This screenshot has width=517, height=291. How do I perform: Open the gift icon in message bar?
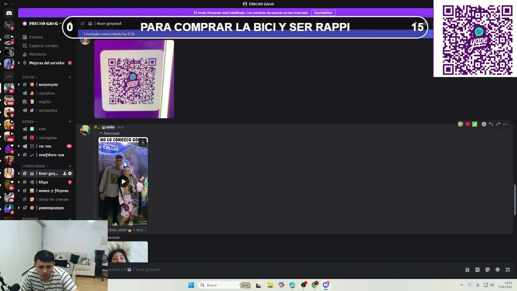pos(467,270)
